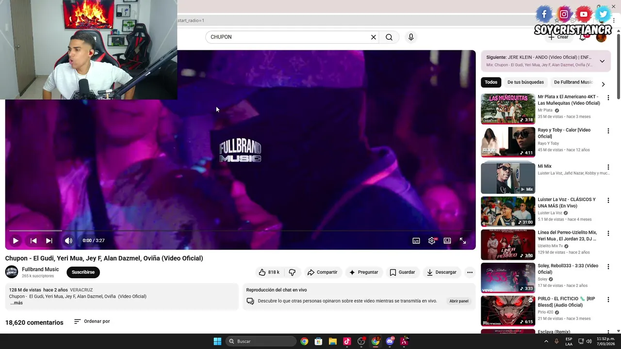Viewport: 621px width, 349px height.
Task: Open the taskbar clock and date
Action: click(606, 341)
